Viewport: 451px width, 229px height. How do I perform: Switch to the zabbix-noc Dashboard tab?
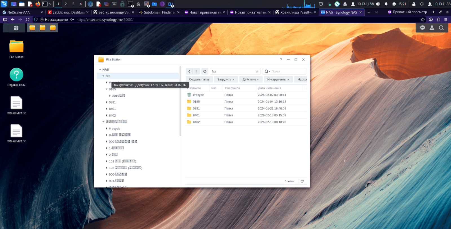coord(68,12)
